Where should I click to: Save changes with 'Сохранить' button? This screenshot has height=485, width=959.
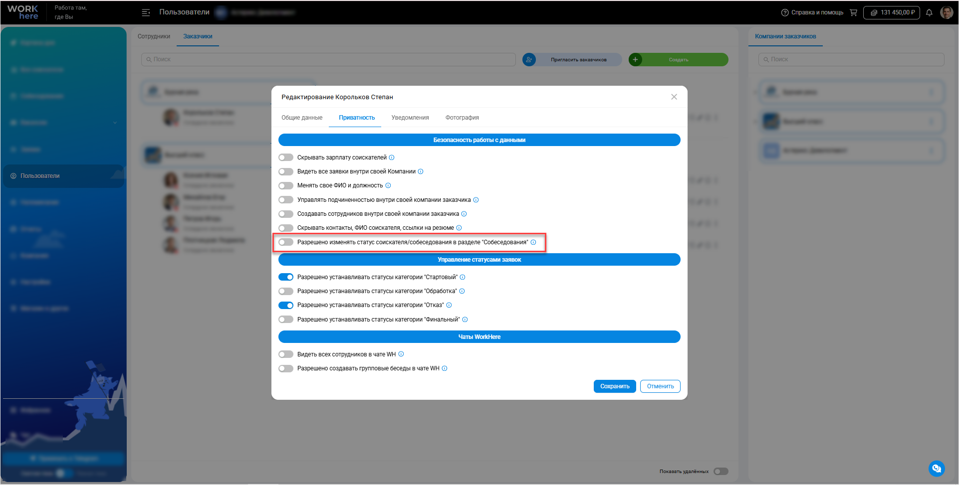click(615, 386)
